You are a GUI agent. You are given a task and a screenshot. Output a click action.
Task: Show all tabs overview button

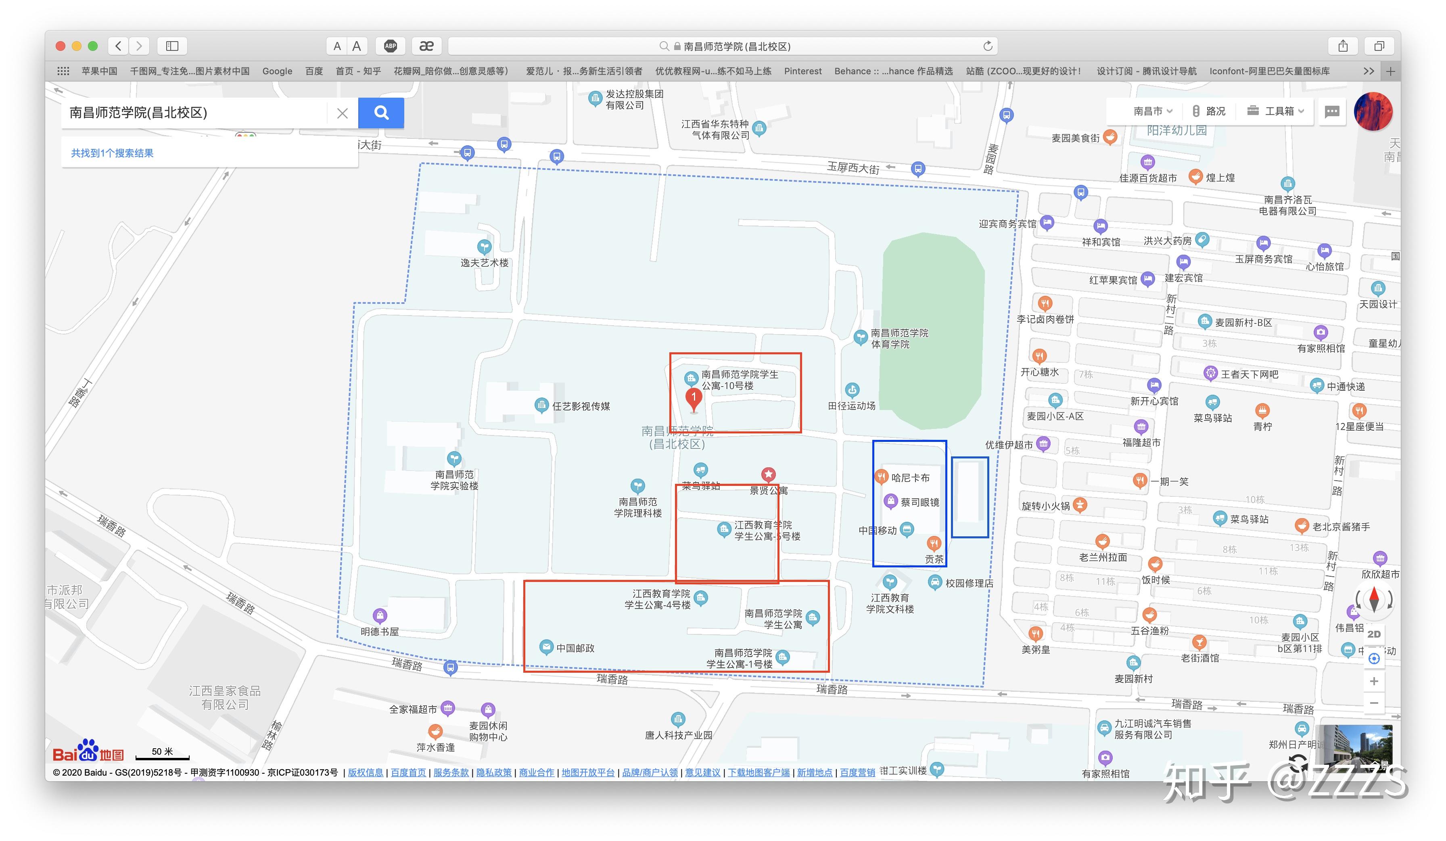(x=1379, y=46)
